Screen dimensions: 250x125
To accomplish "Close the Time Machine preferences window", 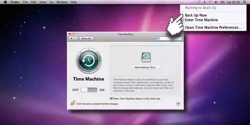I will pyautogui.click(x=70, y=34).
